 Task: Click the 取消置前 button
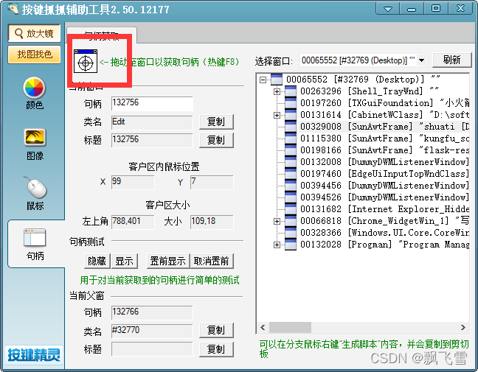[x=212, y=261]
